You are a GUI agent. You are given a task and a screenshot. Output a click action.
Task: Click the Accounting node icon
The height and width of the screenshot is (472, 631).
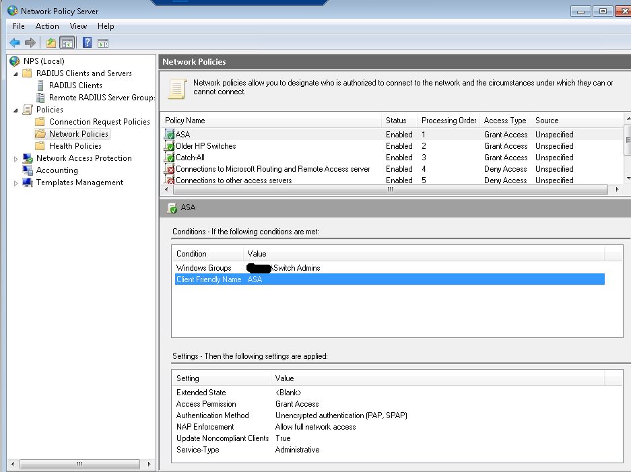click(x=28, y=170)
